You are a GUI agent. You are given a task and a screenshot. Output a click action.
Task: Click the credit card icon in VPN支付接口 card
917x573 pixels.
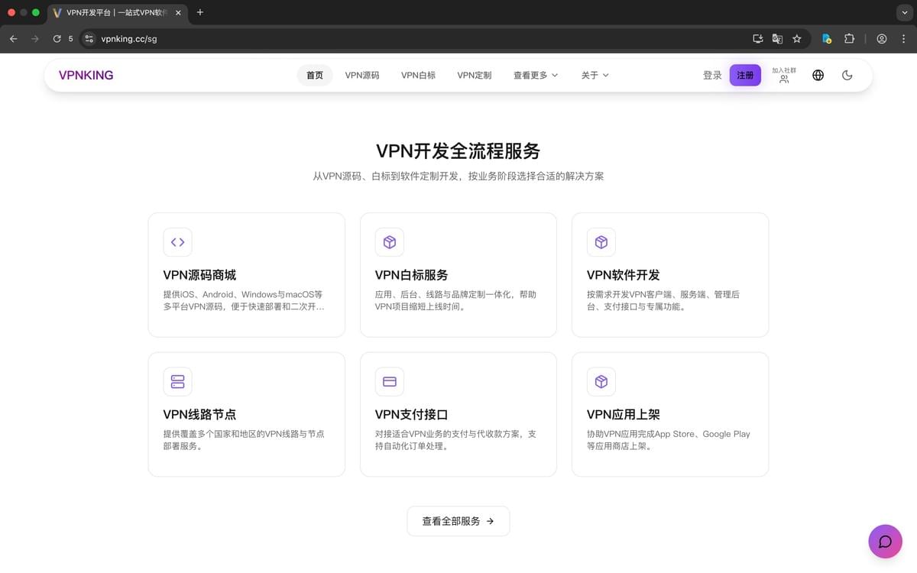coord(390,381)
